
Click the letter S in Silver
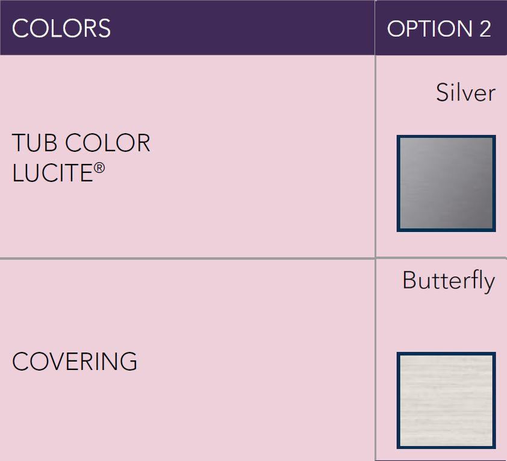(x=443, y=93)
